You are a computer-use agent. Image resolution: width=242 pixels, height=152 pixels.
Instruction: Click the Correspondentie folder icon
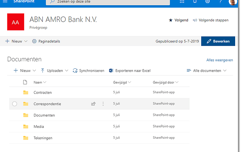click(26, 104)
